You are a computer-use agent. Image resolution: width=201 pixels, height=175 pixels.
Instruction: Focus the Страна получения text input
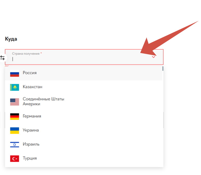[x=78, y=59]
